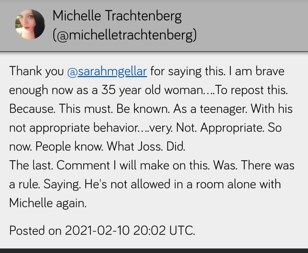Click the words "Thank you" starting the post
Image resolution: width=308 pixels, height=253 pixels.
[36, 71]
